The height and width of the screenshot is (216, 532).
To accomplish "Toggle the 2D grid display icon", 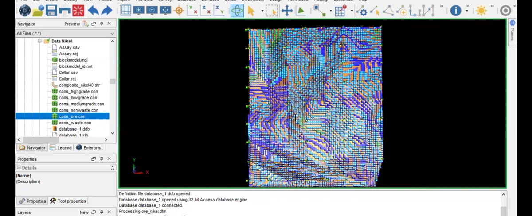I will pyautogui.click(x=126, y=10).
